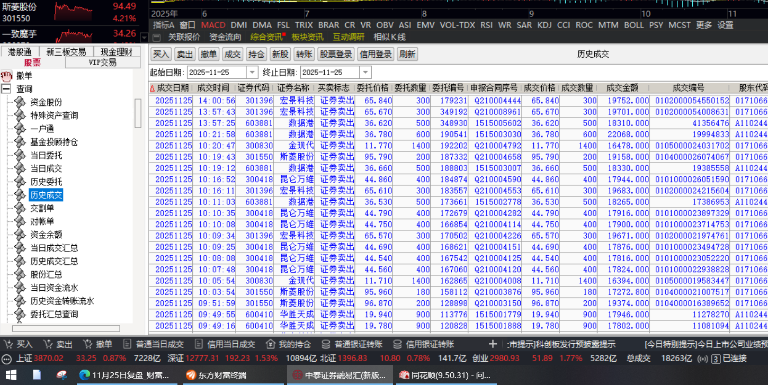Click the icon beside 特殊资产查询
Viewport: 768px width, 385px height.
pyautogui.click(x=20, y=115)
